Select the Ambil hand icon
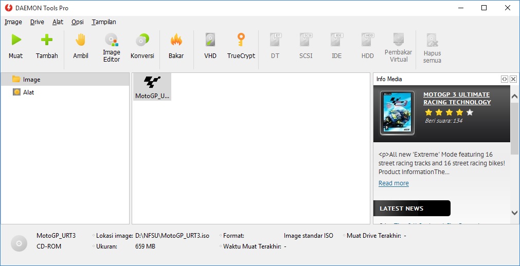The width and height of the screenshot is (520, 266). tap(81, 40)
